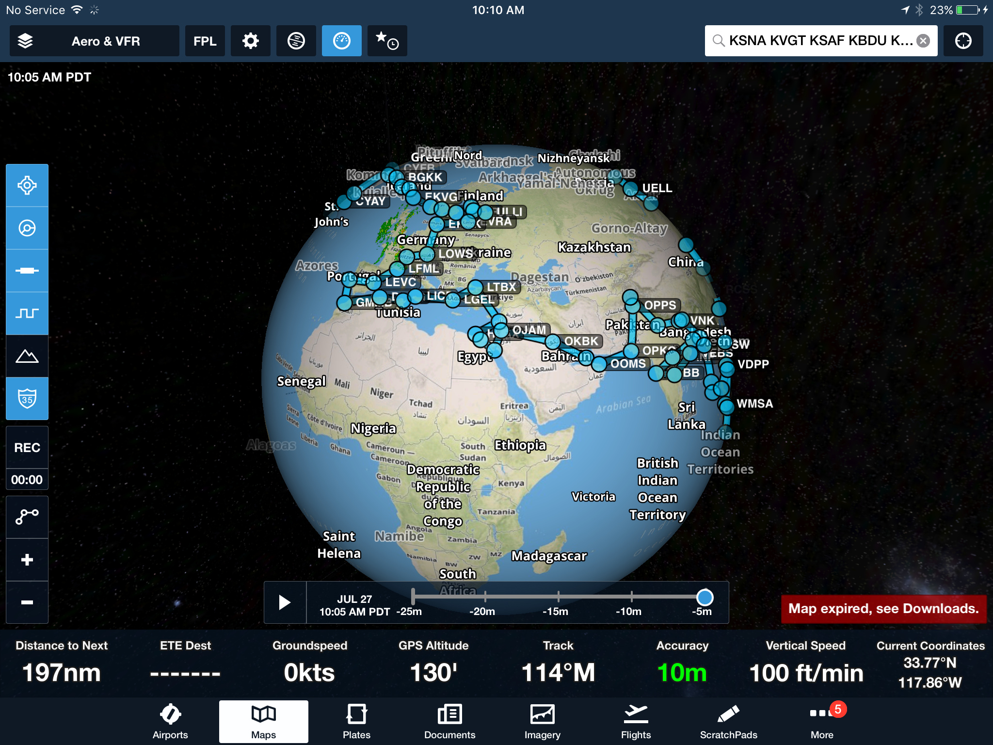
Task: Tap the Wi-Fi icon in status bar
Action: [x=77, y=10]
